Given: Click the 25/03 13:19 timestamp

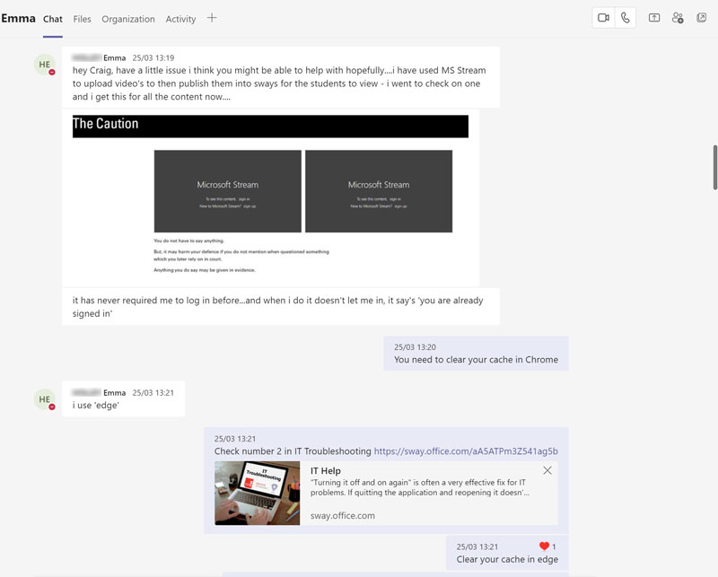Looking at the screenshot, I should 153,57.
